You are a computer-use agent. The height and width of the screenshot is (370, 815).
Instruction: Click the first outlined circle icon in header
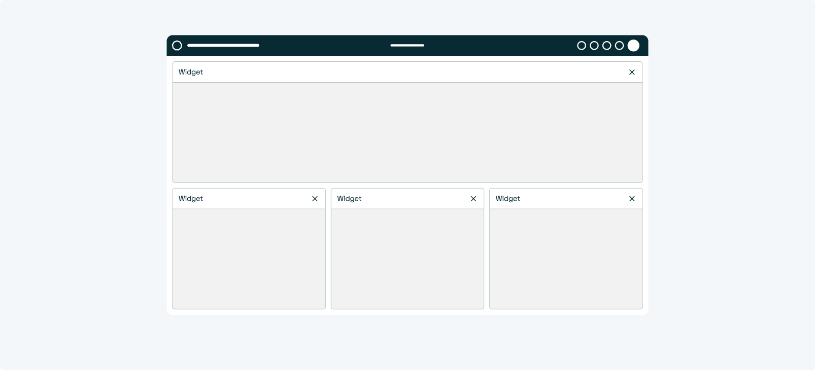point(582,46)
